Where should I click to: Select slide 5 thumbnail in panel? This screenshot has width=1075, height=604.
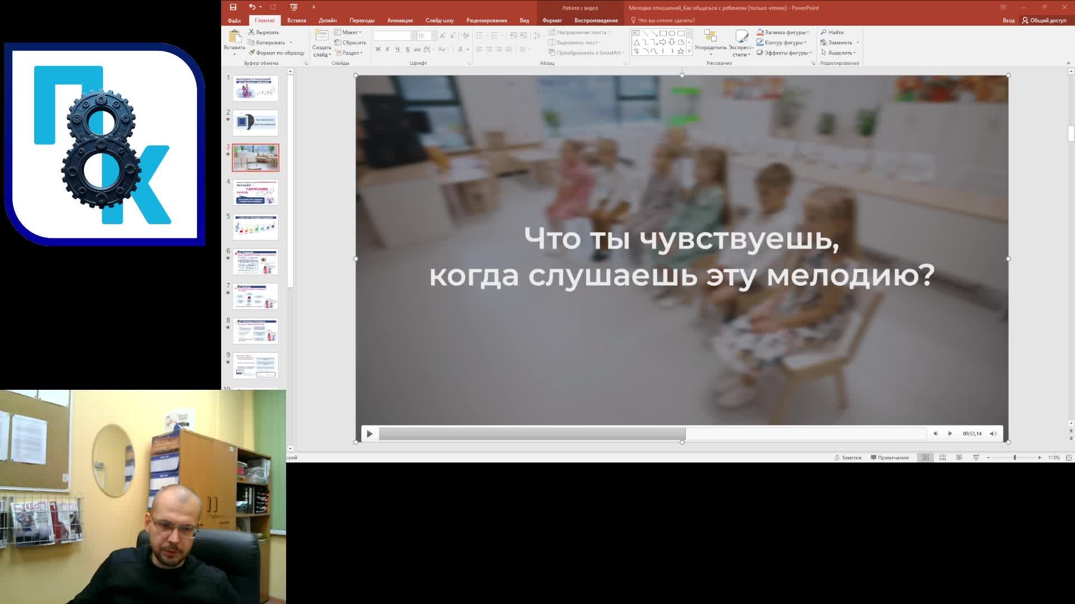point(255,228)
